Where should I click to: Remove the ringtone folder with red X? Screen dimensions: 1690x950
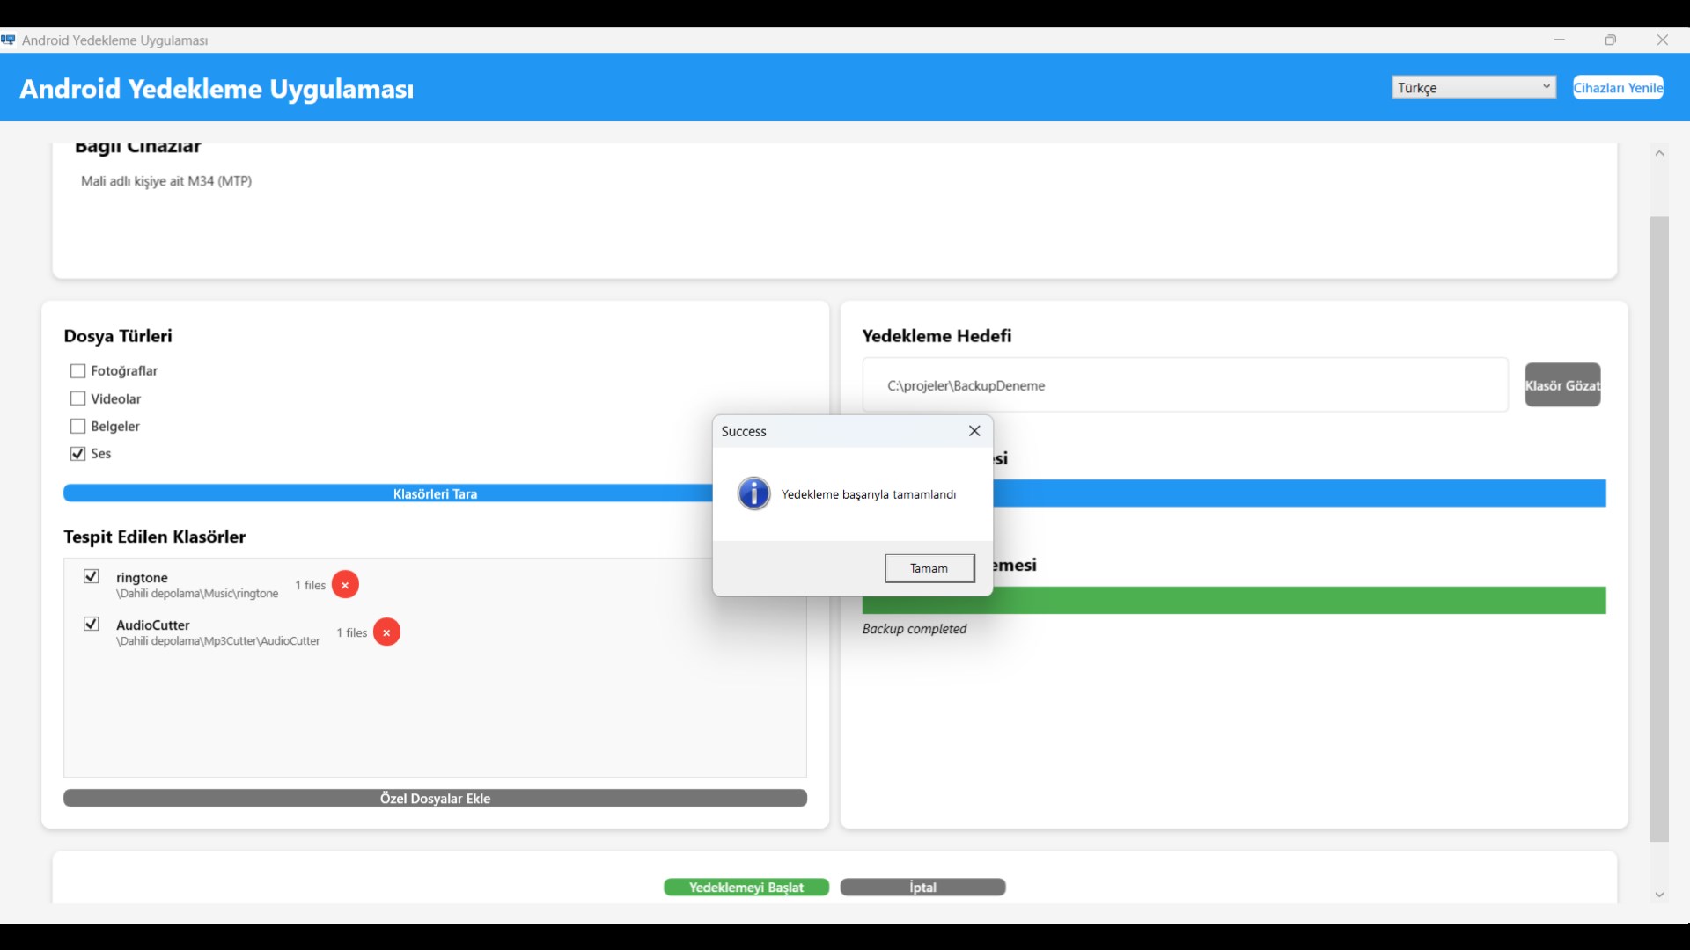click(x=345, y=585)
